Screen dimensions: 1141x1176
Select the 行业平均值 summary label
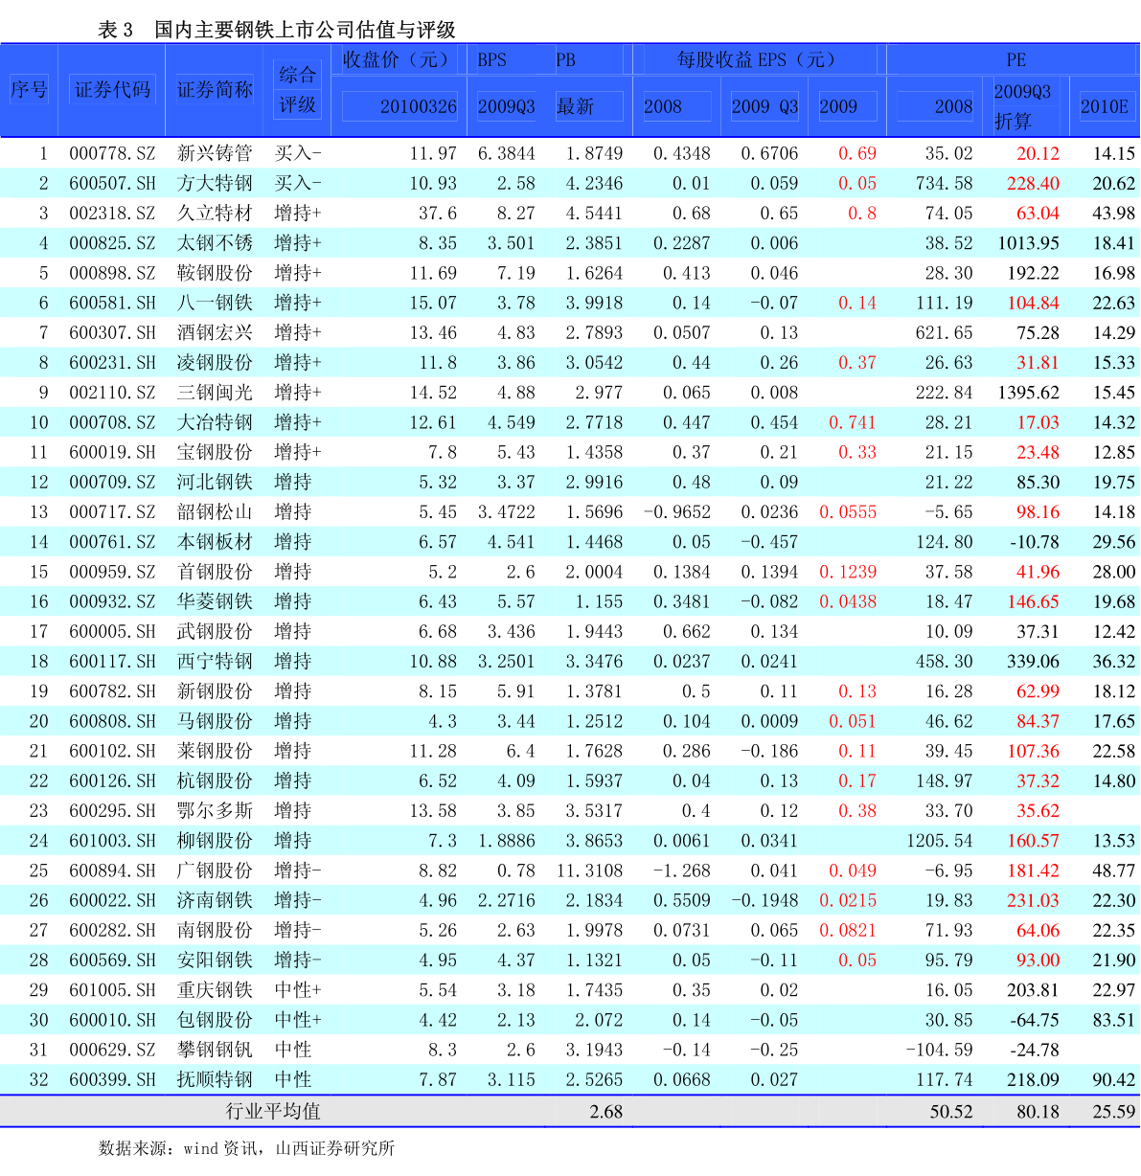(273, 1111)
